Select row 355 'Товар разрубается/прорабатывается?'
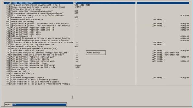This screenshot has width=193, height=108. click(96, 11)
